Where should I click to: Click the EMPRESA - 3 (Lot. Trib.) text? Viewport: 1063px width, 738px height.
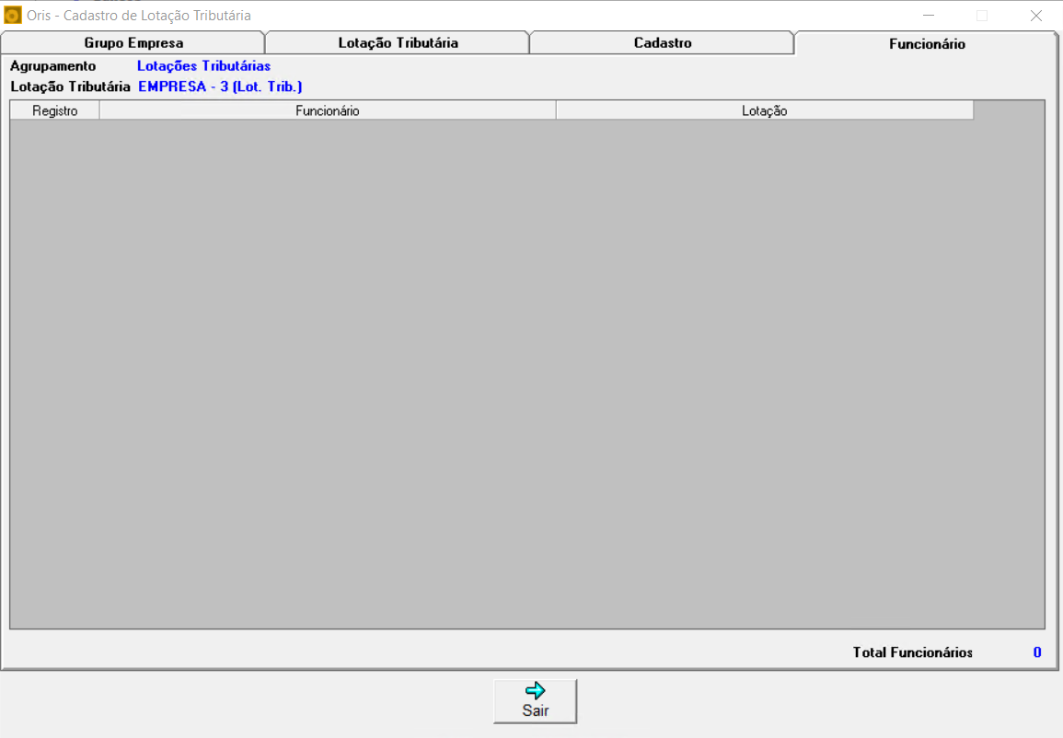click(220, 86)
